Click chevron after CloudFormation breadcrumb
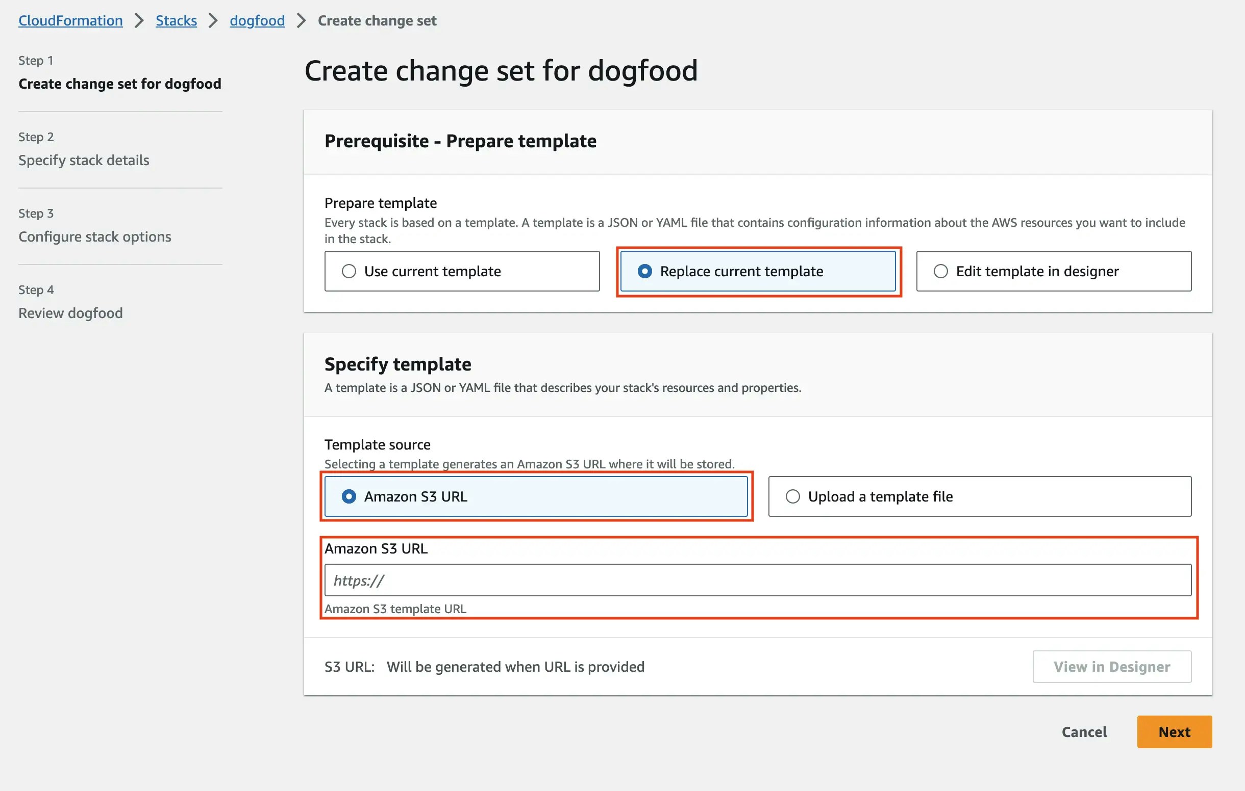The width and height of the screenshot is (1245, 791). 139,21
